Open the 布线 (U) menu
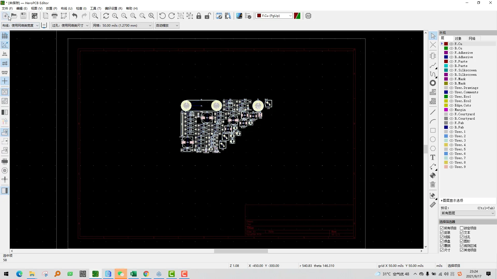Screen dimensions: 497x279 [x=66, y=8]
